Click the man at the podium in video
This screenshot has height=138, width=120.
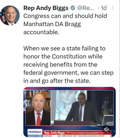(x=83, y=108)
